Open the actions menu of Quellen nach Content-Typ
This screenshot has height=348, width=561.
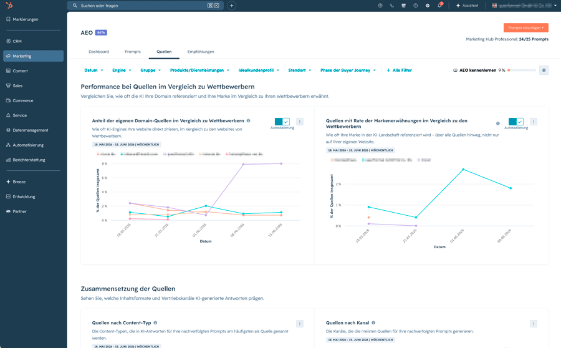click(x=300, y=324)
